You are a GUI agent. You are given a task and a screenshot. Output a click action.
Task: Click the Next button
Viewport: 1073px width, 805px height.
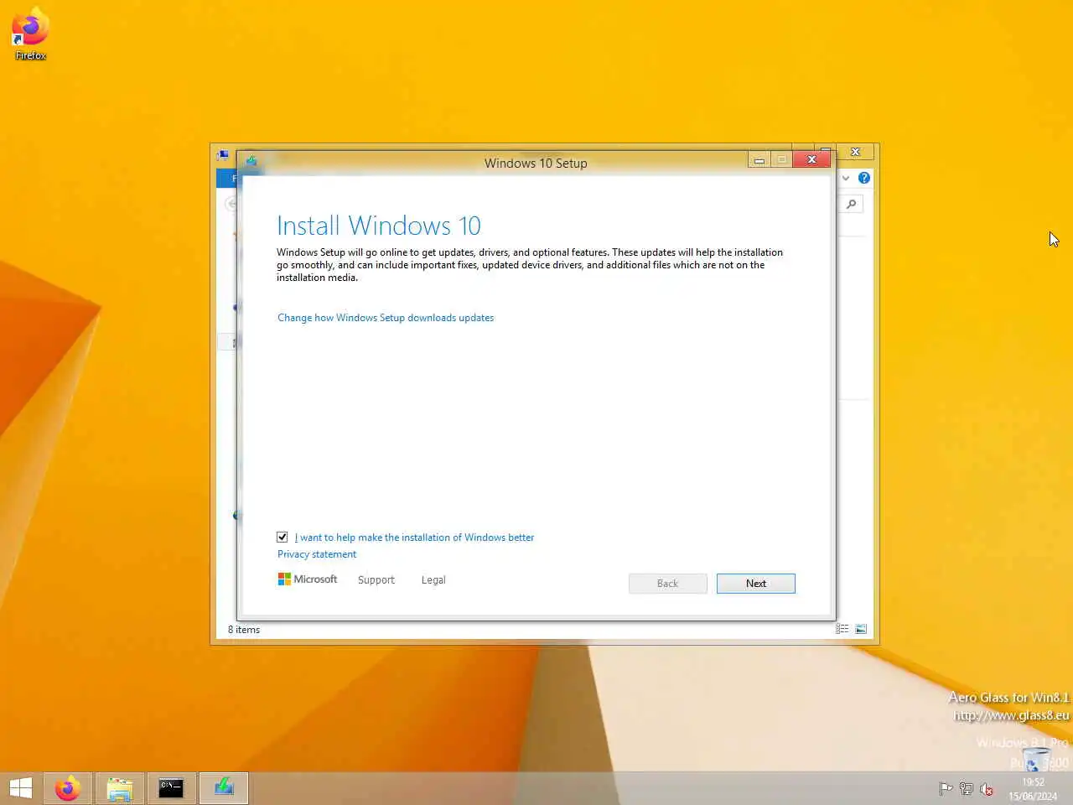tap(756, 584)
